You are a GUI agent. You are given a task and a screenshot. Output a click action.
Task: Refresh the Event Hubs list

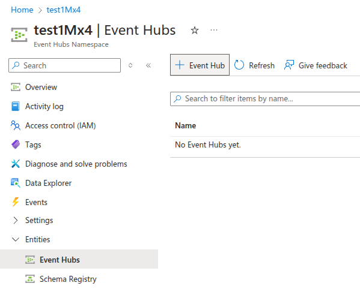coord(254,65)
